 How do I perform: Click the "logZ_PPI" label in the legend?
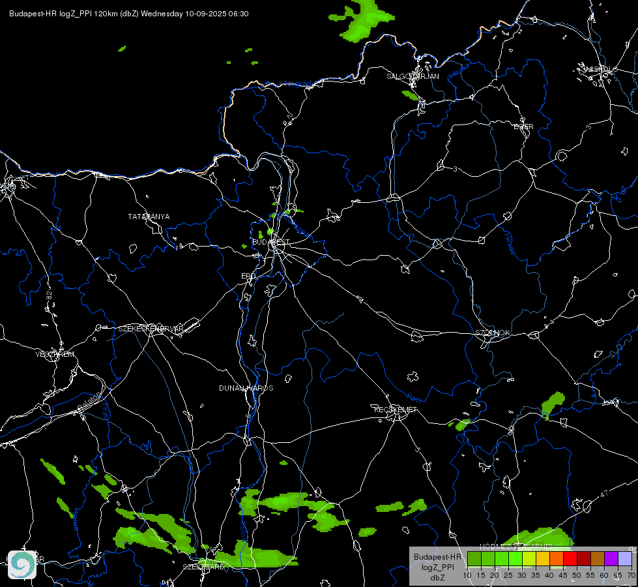click(x=437, y=567)
